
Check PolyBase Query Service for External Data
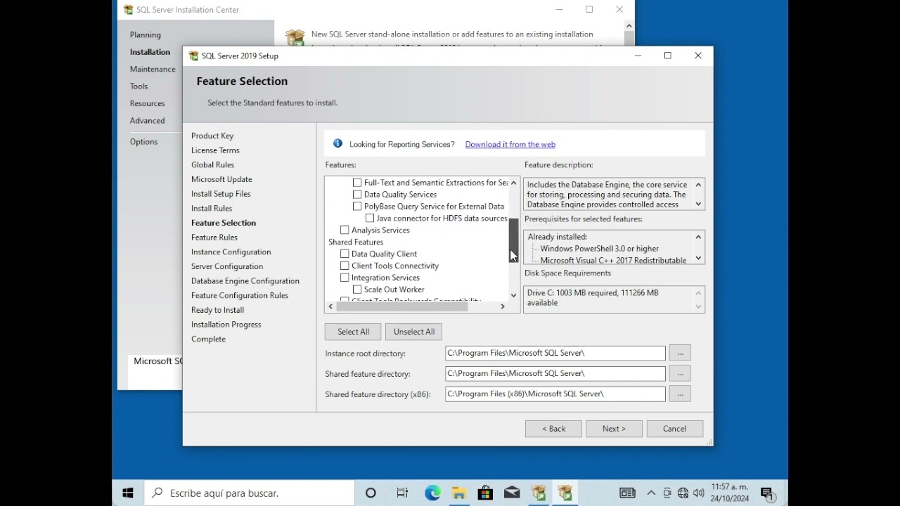click(x=357, y=207)
